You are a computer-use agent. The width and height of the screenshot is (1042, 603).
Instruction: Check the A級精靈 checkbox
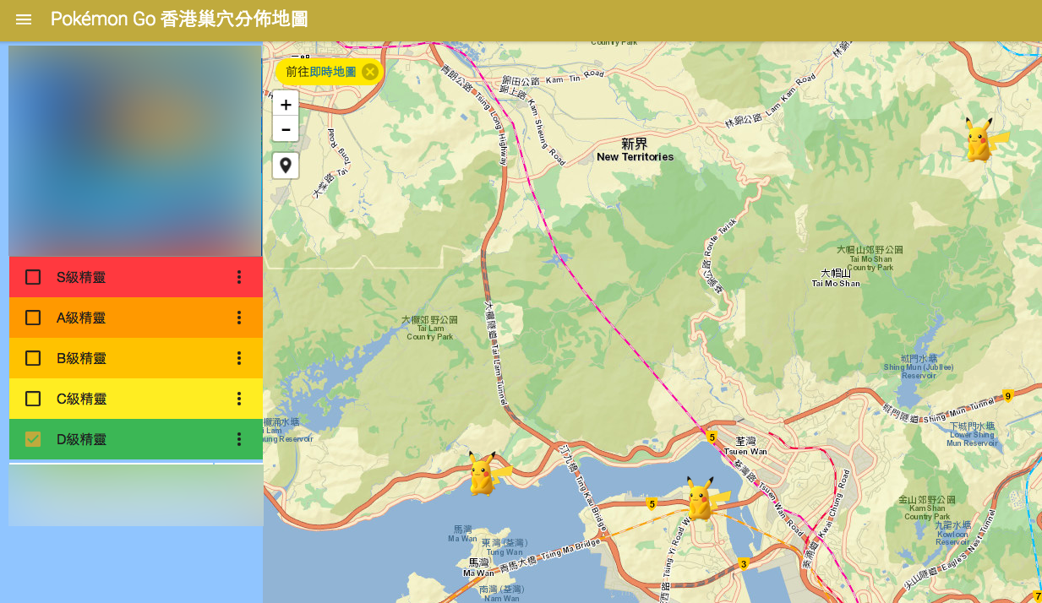[33, 318]
